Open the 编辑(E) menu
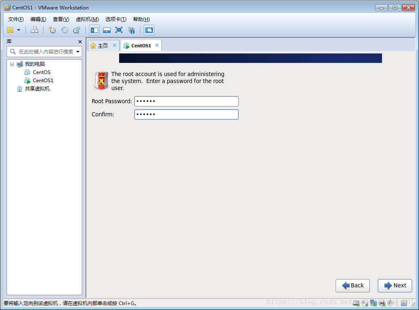The image size is (419, 310). tap(38, 19)
